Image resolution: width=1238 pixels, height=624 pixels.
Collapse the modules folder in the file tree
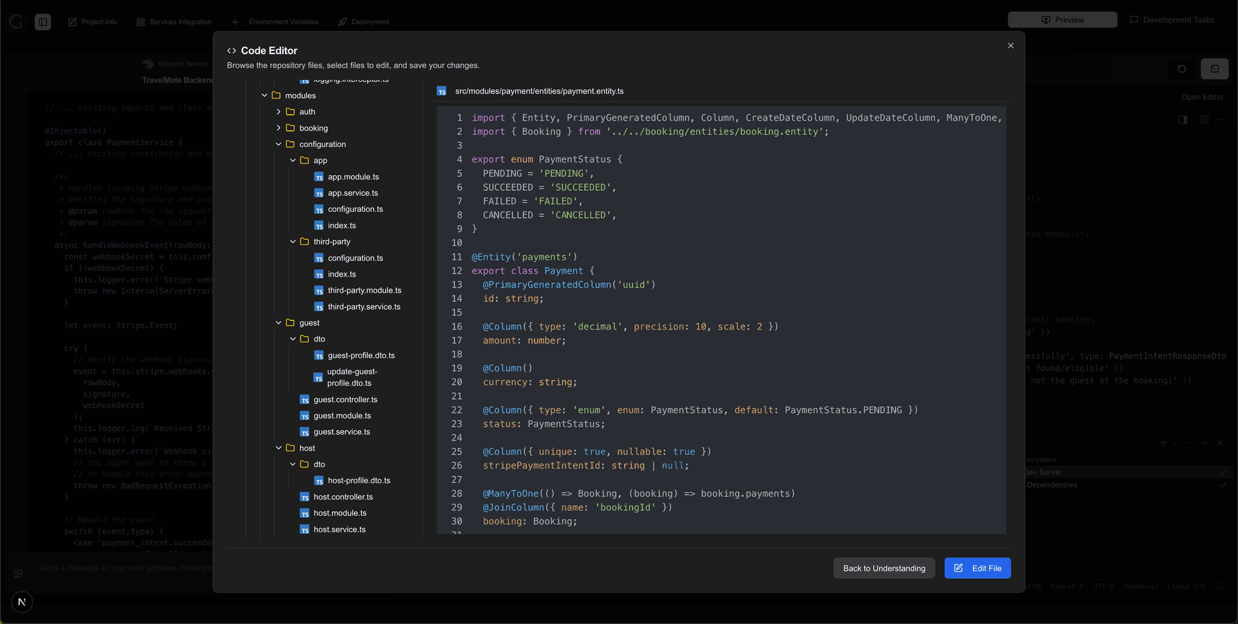264,95
